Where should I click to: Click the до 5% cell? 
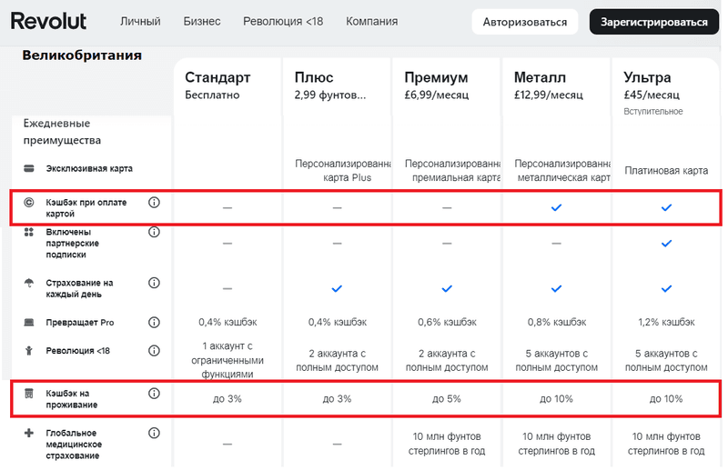pos(447,398)
